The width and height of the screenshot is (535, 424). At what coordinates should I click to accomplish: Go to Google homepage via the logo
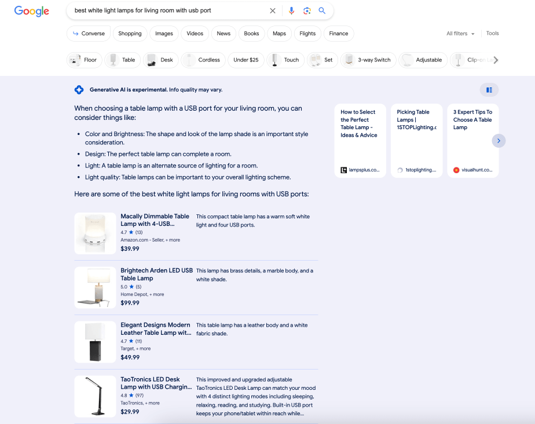click(31, 11)
